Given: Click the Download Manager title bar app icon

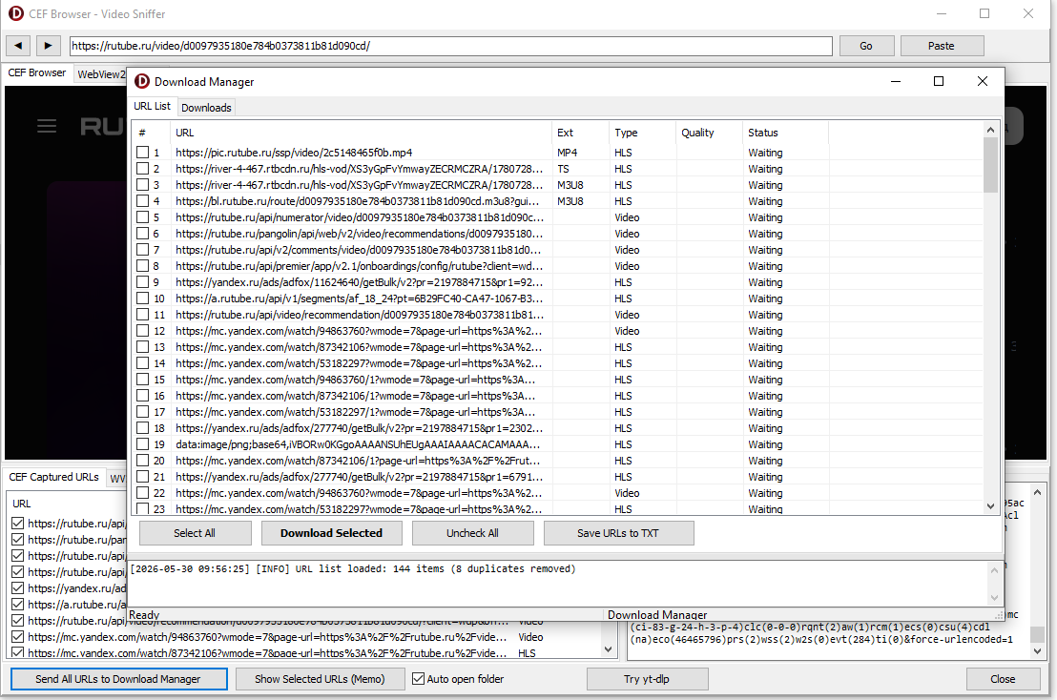Looking at the screenshot, I should point(141,81).
